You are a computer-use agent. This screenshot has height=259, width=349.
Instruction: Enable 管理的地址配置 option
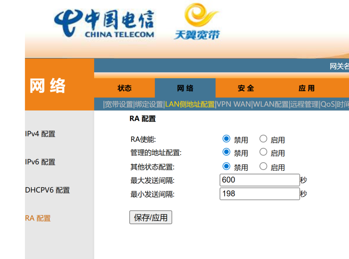(x=263, y=152)
